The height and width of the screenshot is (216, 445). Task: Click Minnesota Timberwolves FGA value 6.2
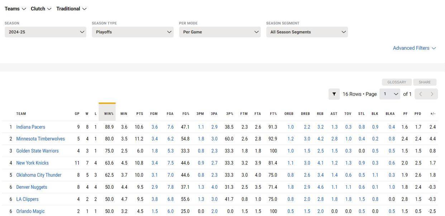(171, 139)
